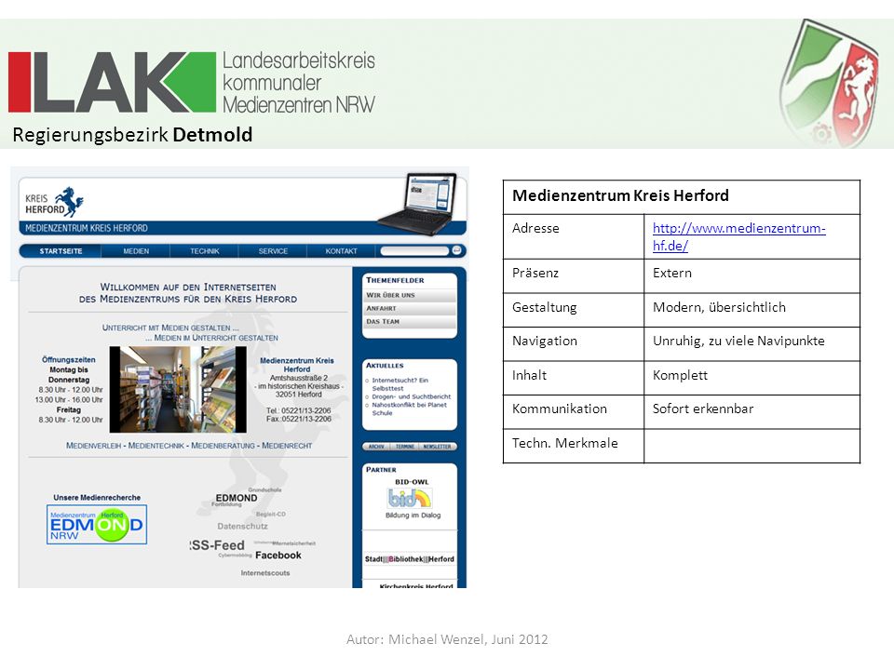Open the Kontakt navigation tab
This screenshot has height=670, width=894.
(x=341, y=251)
